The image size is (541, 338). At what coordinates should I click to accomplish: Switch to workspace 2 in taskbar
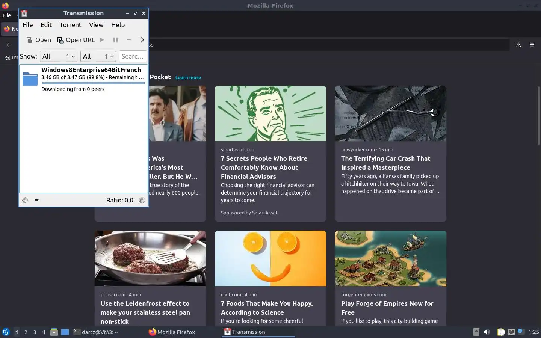[x=26, y=332]
